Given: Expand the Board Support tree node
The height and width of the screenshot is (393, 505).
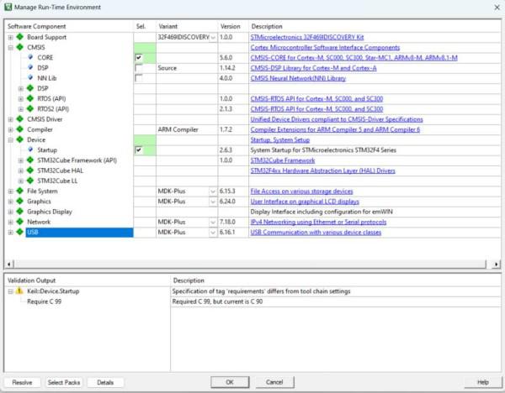Looking at the screenshot, I should pos(11,37).
